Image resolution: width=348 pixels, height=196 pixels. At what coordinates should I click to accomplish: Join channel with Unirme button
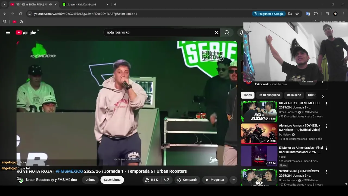click(90, 180)
